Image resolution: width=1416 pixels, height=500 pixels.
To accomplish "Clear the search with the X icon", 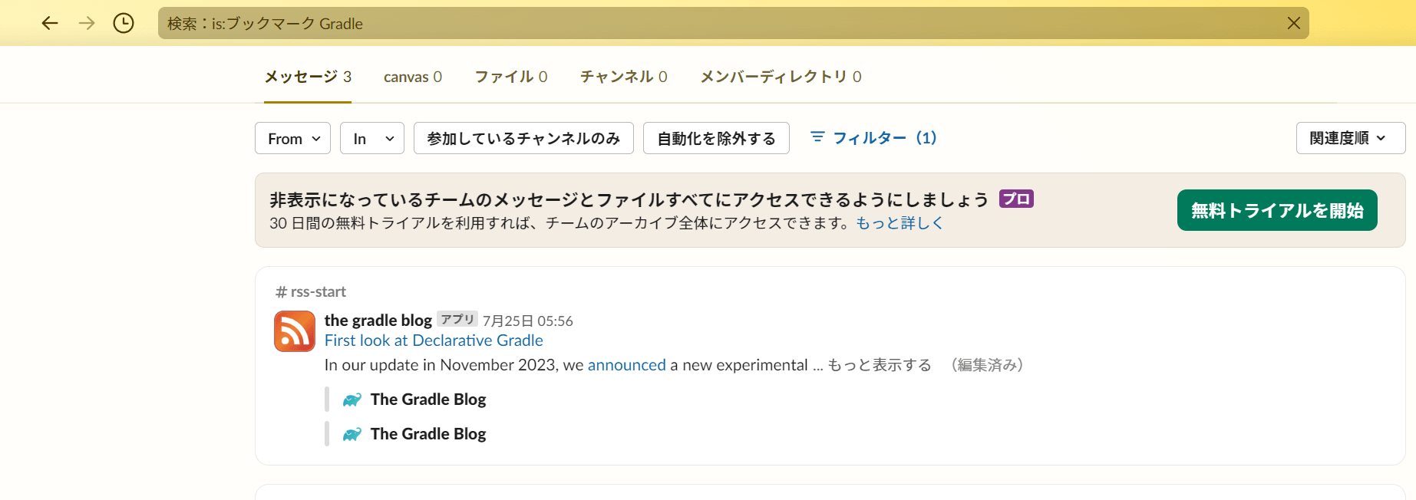I will click(1293, 23).
